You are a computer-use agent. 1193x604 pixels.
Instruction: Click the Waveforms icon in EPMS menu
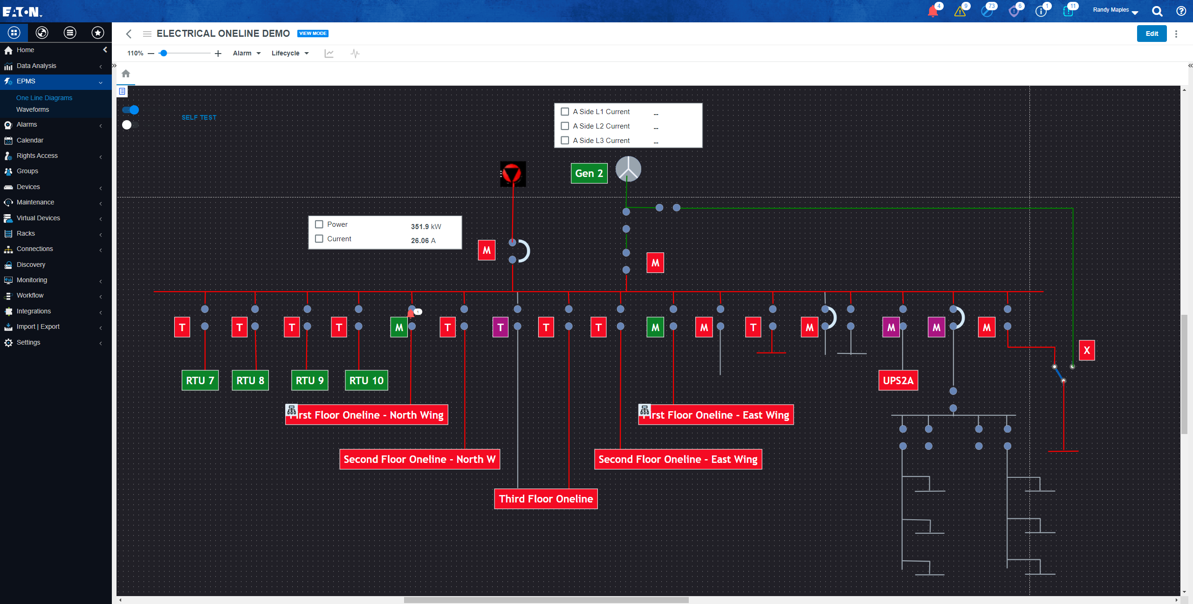pyautogui.click(x=32, y=109)
